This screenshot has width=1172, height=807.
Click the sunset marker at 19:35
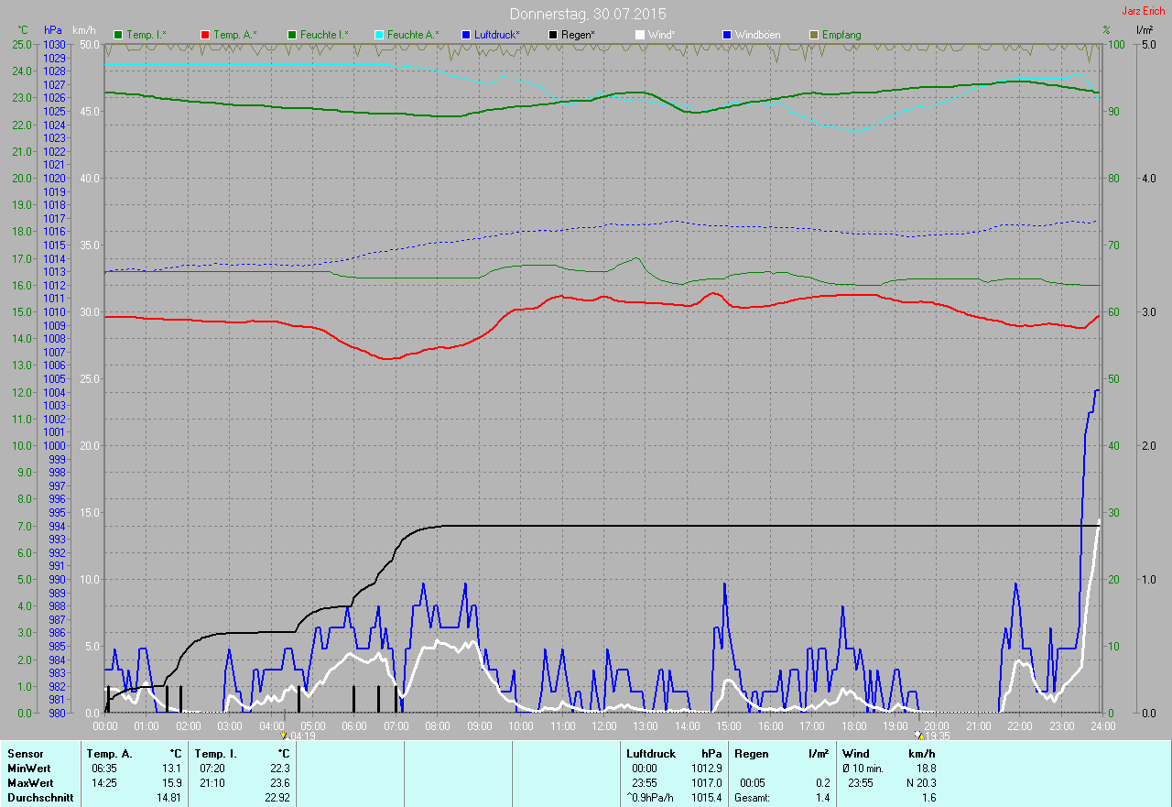tap(919, 735)
